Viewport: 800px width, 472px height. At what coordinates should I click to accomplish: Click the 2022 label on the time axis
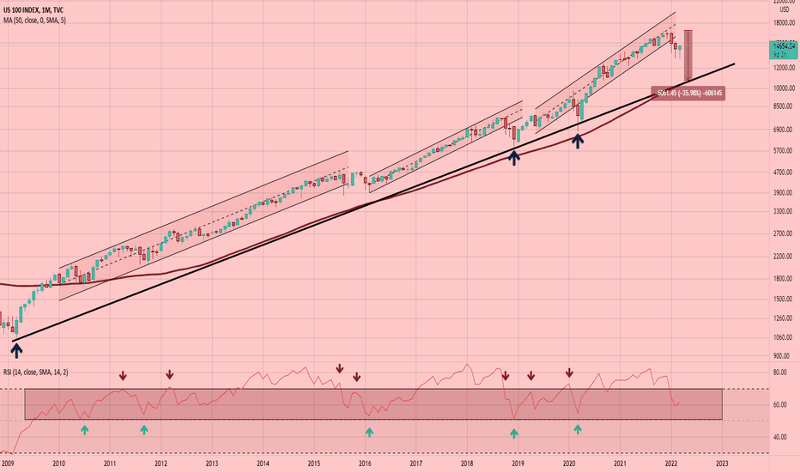(x=671, y=463)
